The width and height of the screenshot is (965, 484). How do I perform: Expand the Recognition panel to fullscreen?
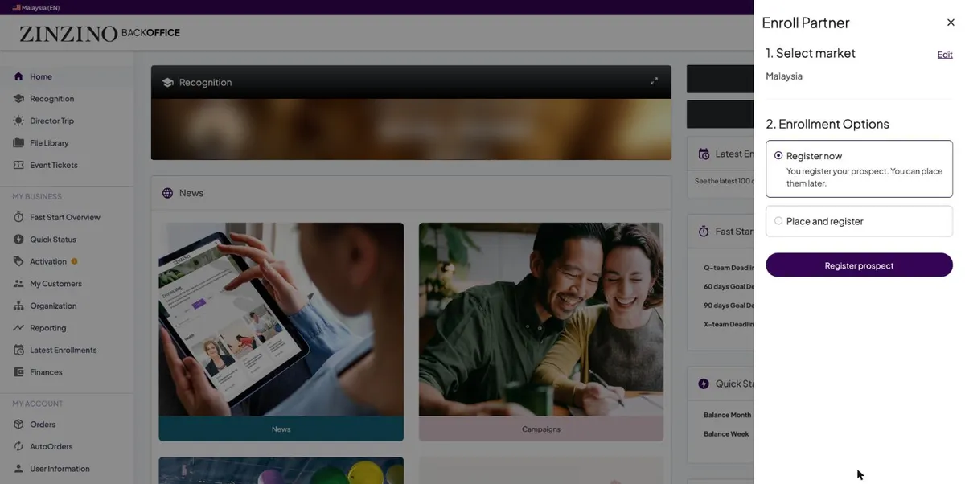click(654, 81)
